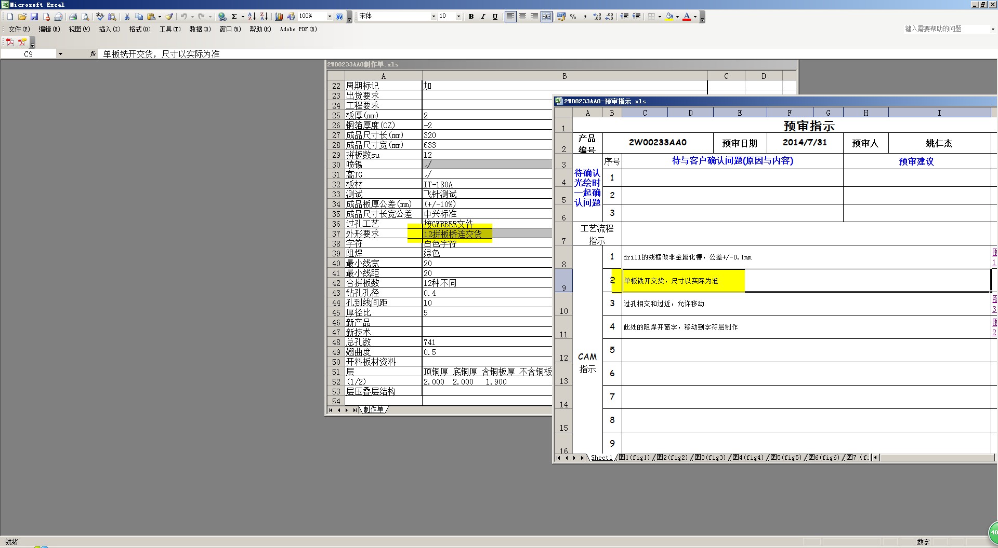Open the 文件(F) menu

pos(19,29)
